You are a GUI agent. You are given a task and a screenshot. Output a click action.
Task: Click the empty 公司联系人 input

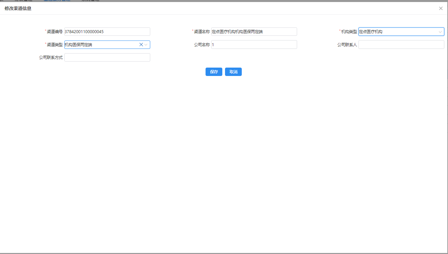pyautogui.click(x=401, y=45)
